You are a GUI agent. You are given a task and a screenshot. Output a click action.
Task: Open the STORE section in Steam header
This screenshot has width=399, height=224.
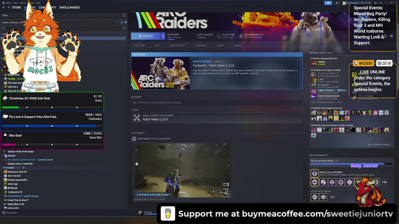[x=17, y=7]
